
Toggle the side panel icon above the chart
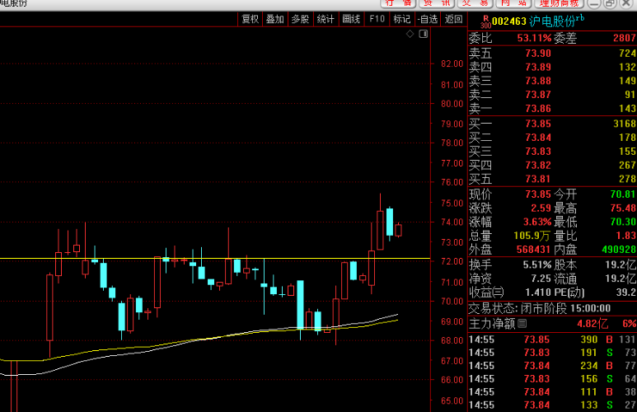pyautogui.click(x=424, y=34)
